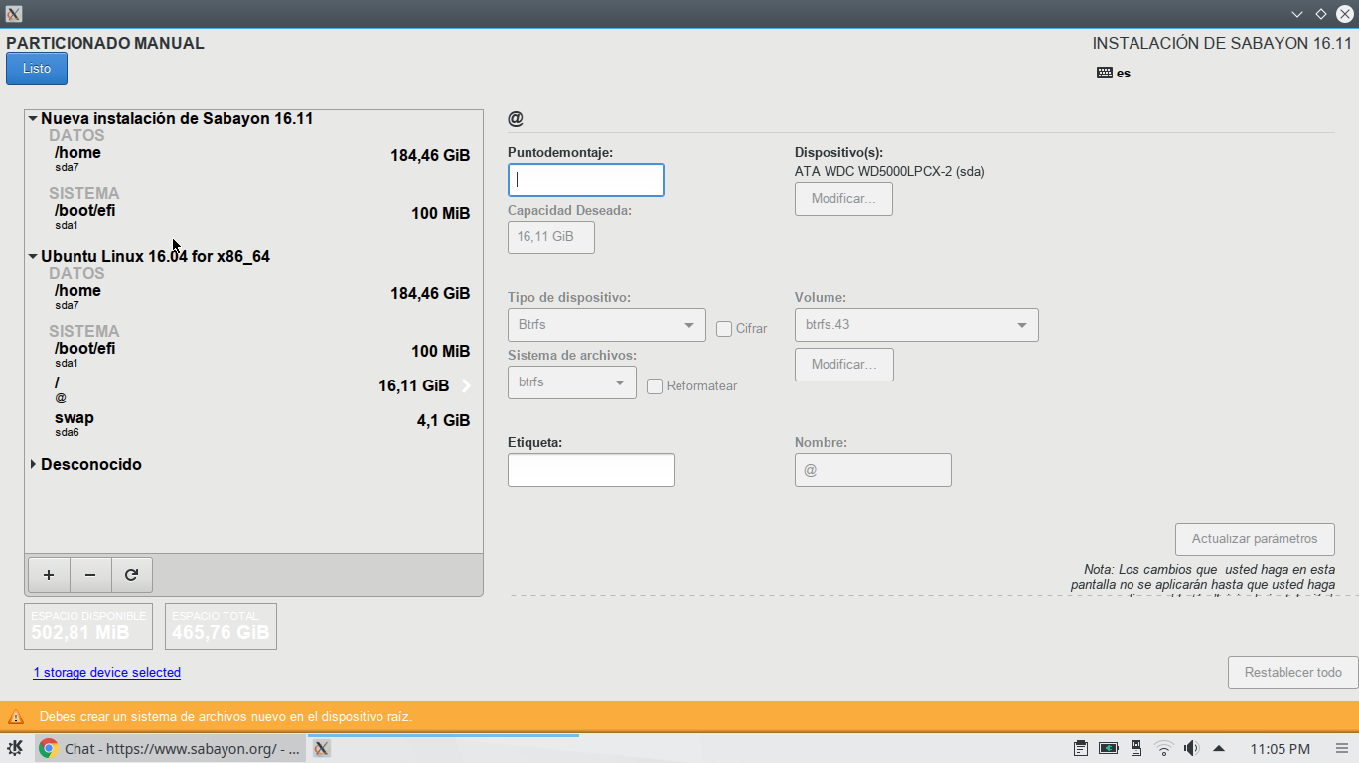This screenshot has height=763, width=1359.
Task: Click the ATA WDC WD5000LPCX-2 (sda) text
Action: tap(890, 171)
